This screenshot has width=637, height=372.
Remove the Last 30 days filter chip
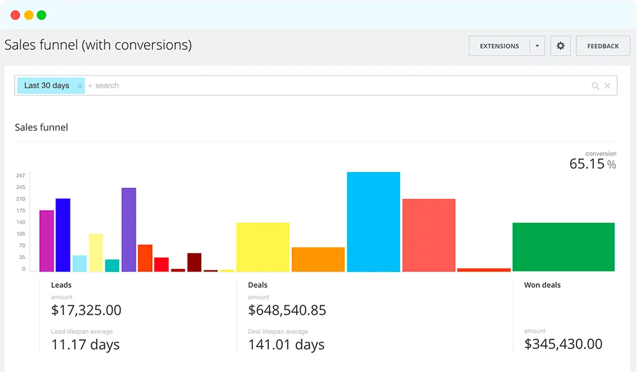coord(79,85)
